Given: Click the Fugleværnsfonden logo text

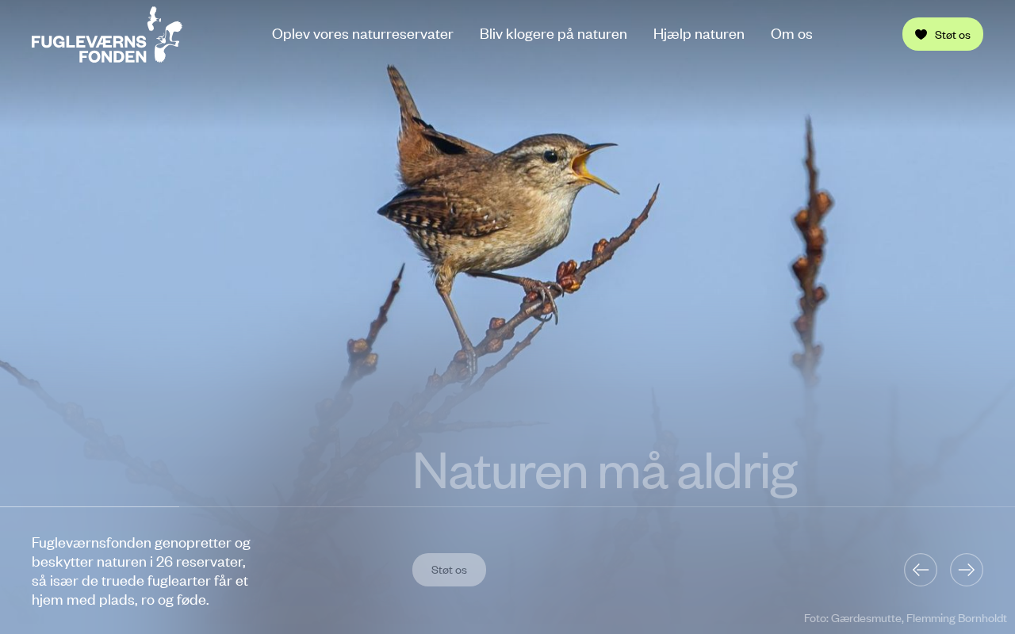Looking at the screenshot, I should pyautogui.click(x=89, y=48).
